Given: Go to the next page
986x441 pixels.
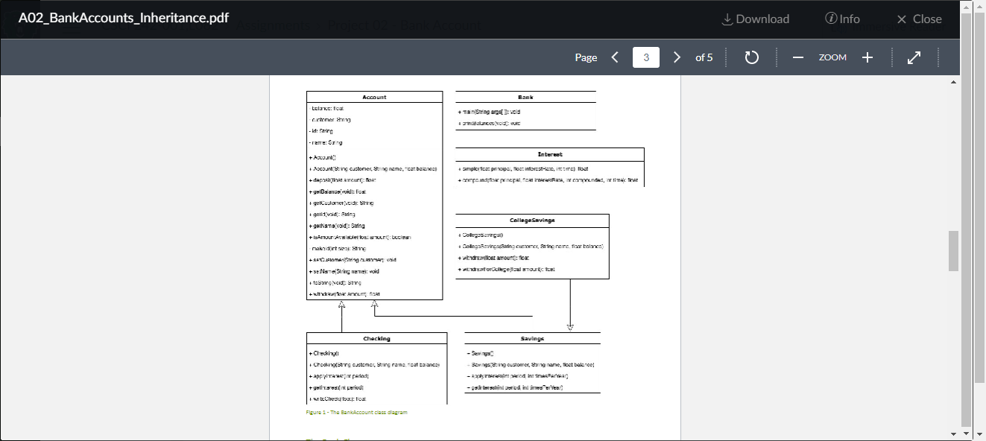Looking at the screenshot, I should tap(677, 57).
